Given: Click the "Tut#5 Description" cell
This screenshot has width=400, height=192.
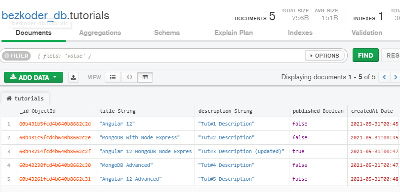Looking at the screenshot, I should tap(242, 179).
